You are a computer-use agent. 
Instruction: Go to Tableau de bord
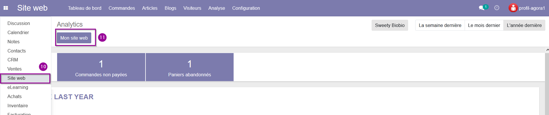pyautogui.click(x=85, y=8)
